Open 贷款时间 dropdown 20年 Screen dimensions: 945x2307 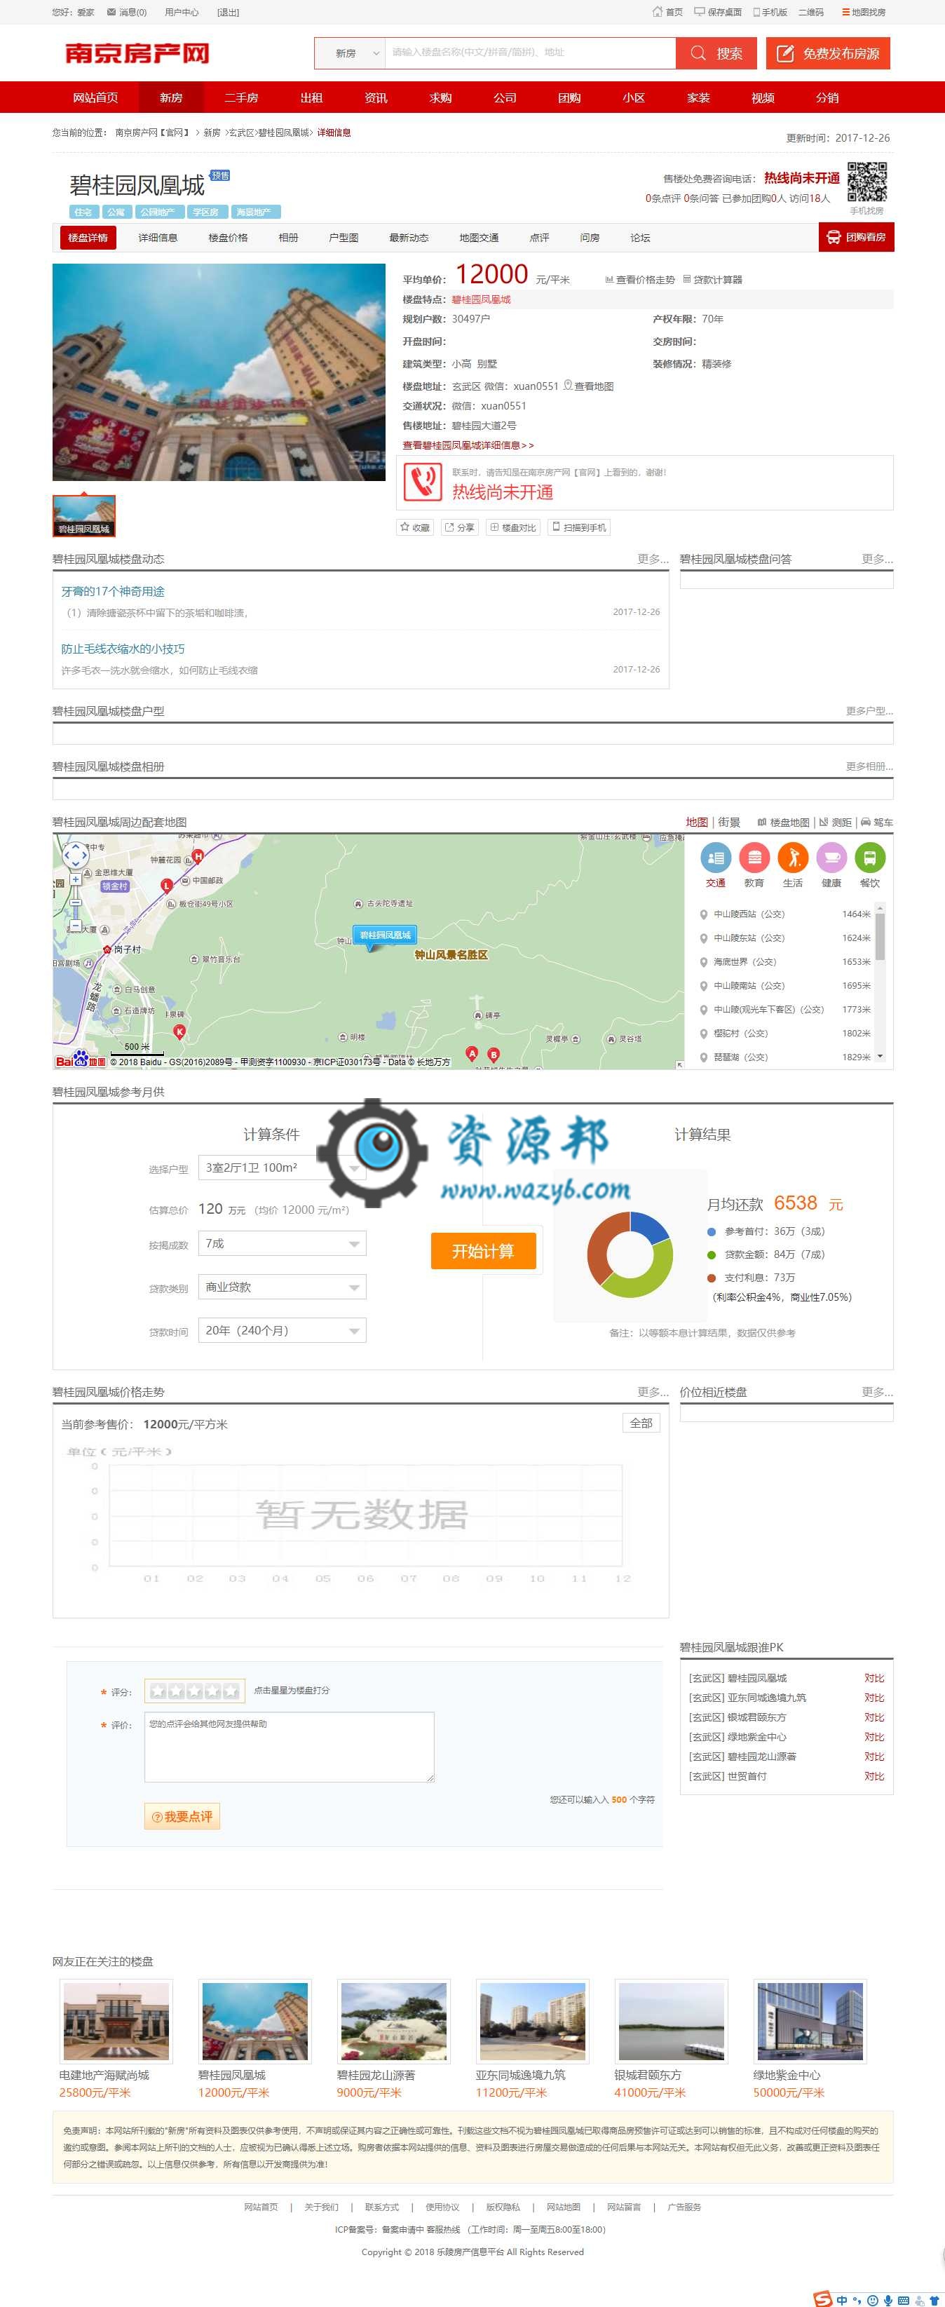point(281,1331)
